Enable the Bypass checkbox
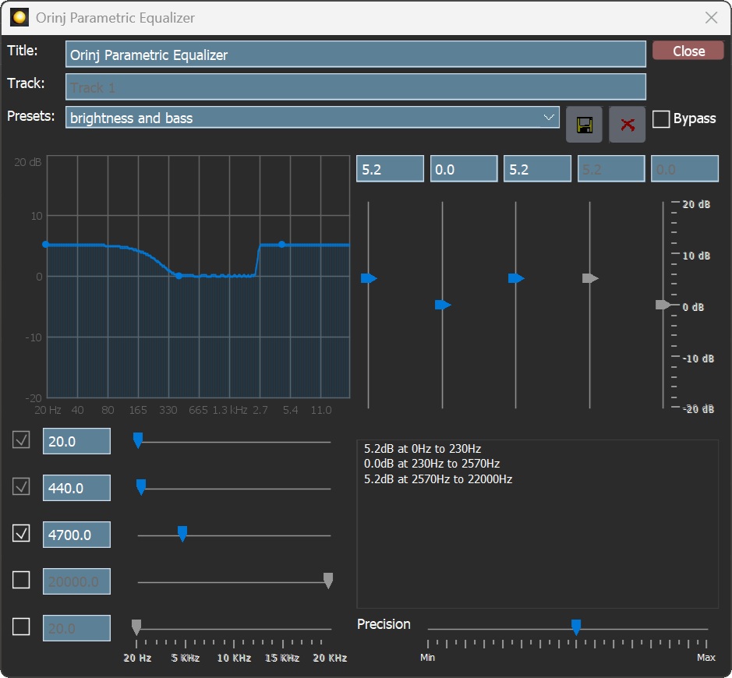The image size is (732, 678). point(661,119)
